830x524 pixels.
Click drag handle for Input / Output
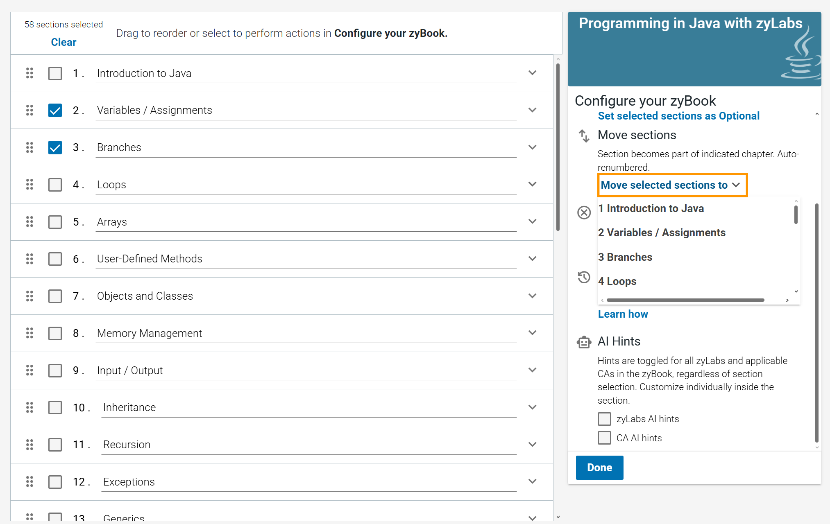coord(29,370)
